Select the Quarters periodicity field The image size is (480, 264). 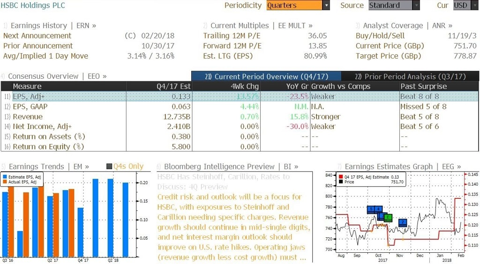pyautogui.click(x=294, y=5)
